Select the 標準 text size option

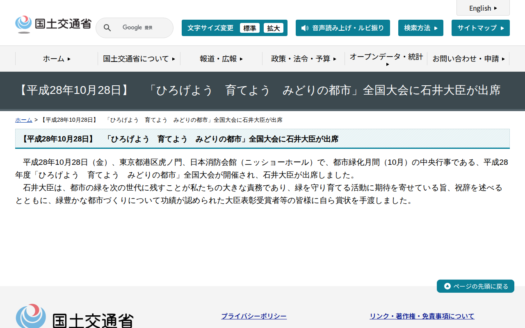[250, 28]
